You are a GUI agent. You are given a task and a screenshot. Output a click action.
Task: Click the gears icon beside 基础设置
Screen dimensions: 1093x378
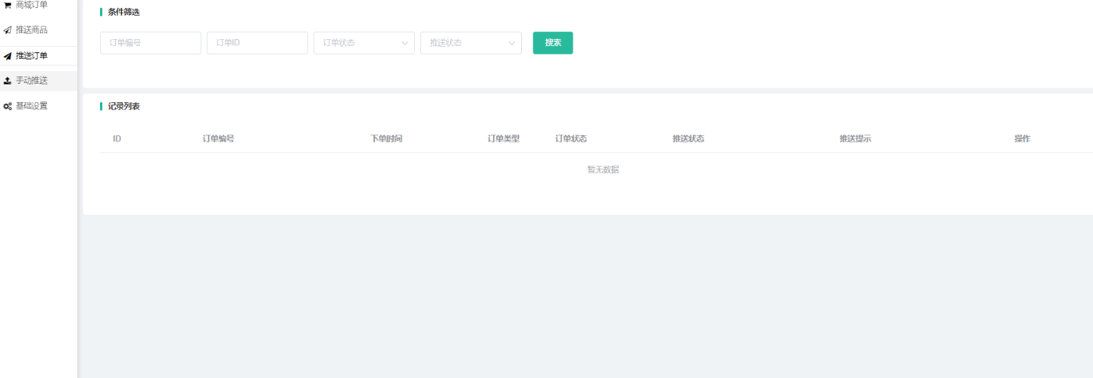pos(8,106)
